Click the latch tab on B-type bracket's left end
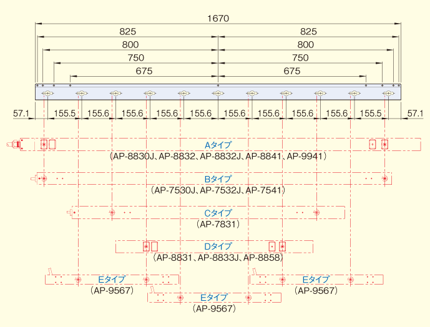Image resolution: width=430 pixels, height=327 pixels. tap(33, 179)
